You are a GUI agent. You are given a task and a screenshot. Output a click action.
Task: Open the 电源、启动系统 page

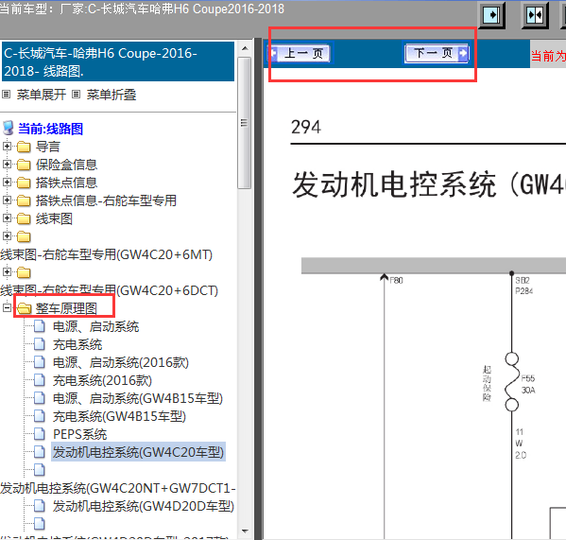(95, 326)
